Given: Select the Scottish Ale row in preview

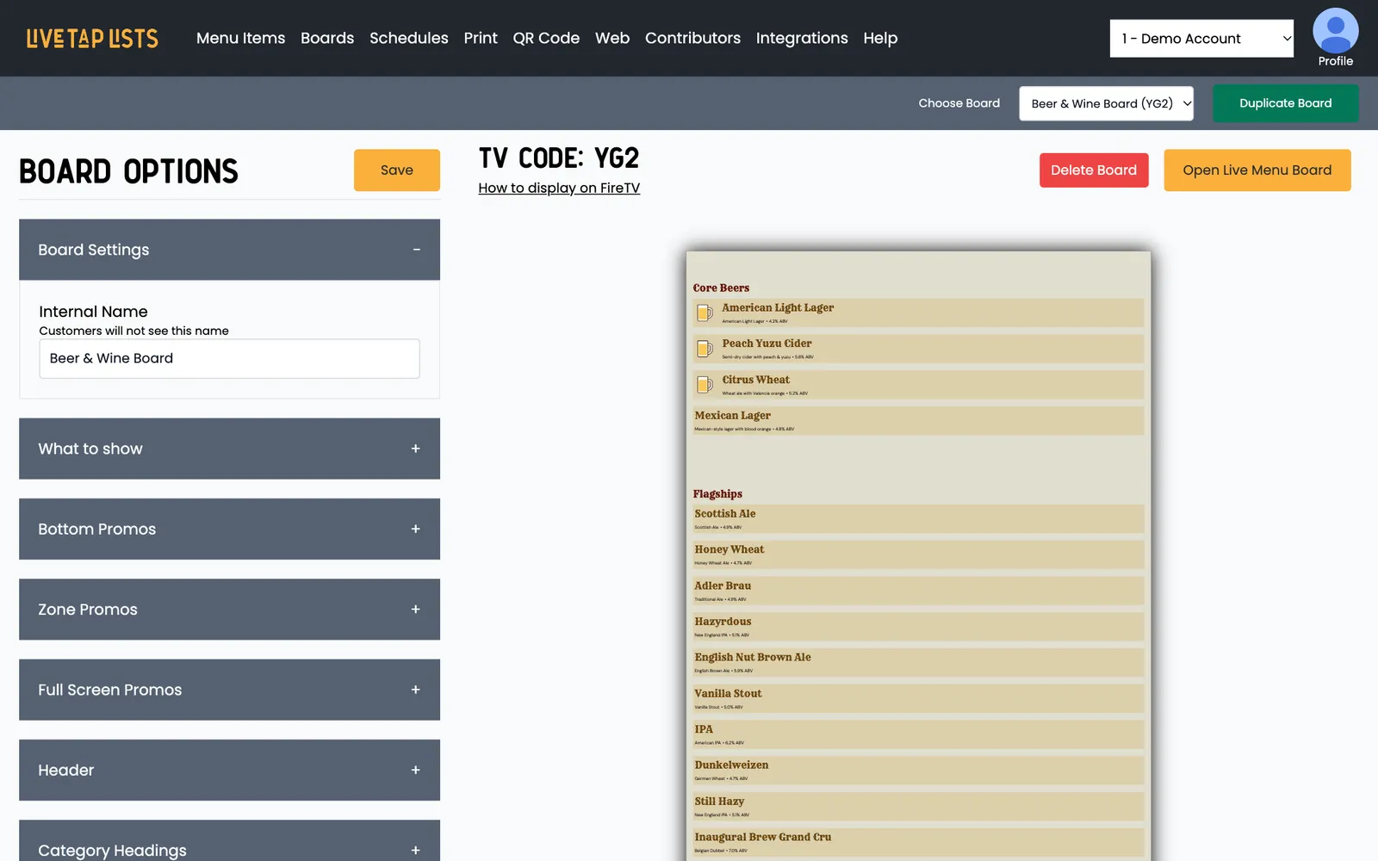Looking at the screenshot, I should (x=918, y=518).
